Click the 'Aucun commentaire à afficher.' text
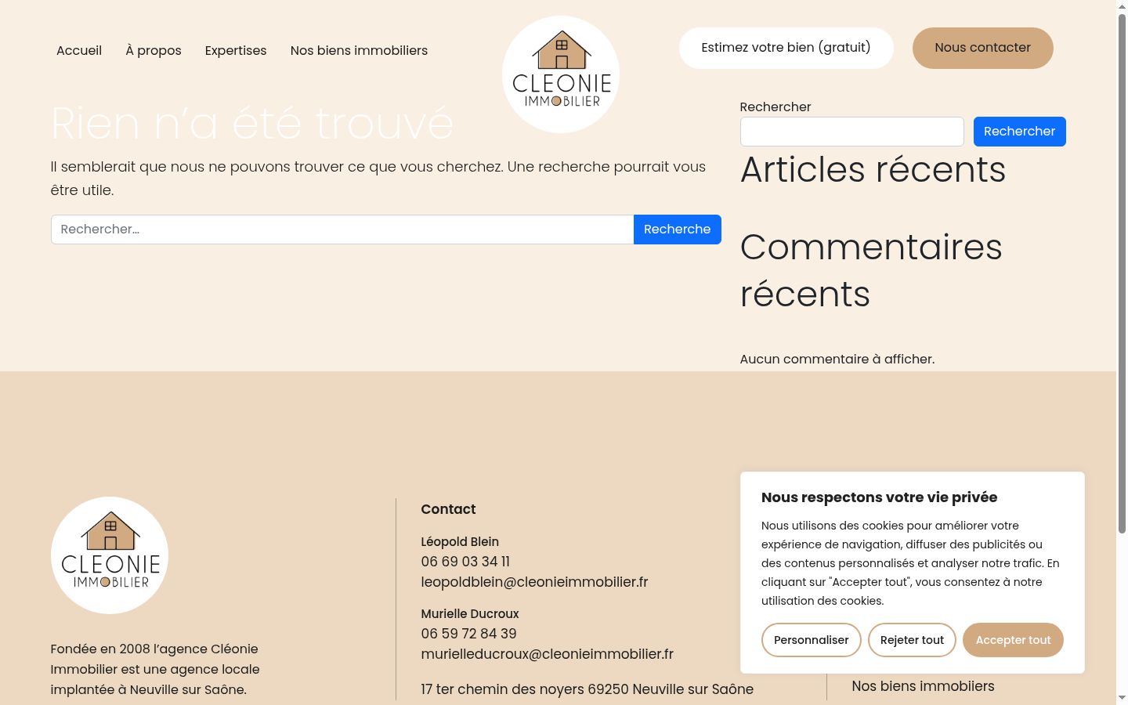Image resolution: width=1128 pixels, height=705 pixels. (x=837, y=359)
